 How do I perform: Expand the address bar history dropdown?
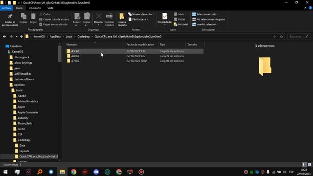(274, 37)
